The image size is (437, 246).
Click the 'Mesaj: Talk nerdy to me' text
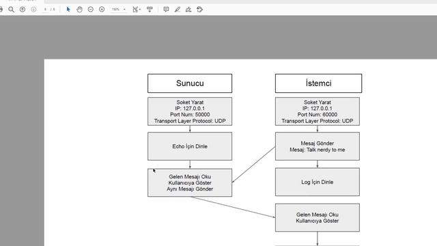tap(318, 150)
